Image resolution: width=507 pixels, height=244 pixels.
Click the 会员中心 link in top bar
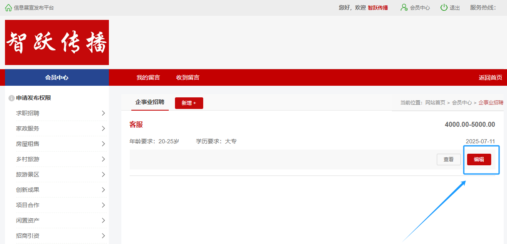420,8
